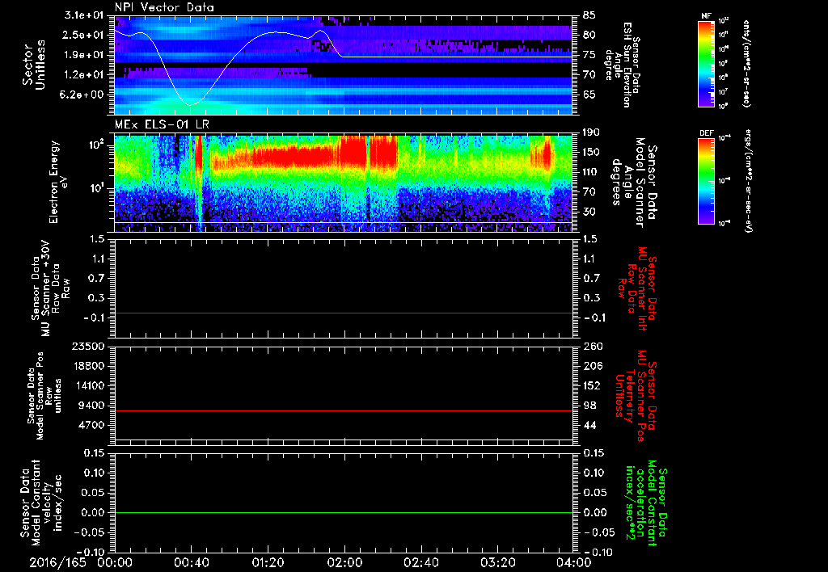This screenshot has height=572, width=828.
Task: Click the 'MU Scanner +30V Raw Data' label
Action: (51, 288)
